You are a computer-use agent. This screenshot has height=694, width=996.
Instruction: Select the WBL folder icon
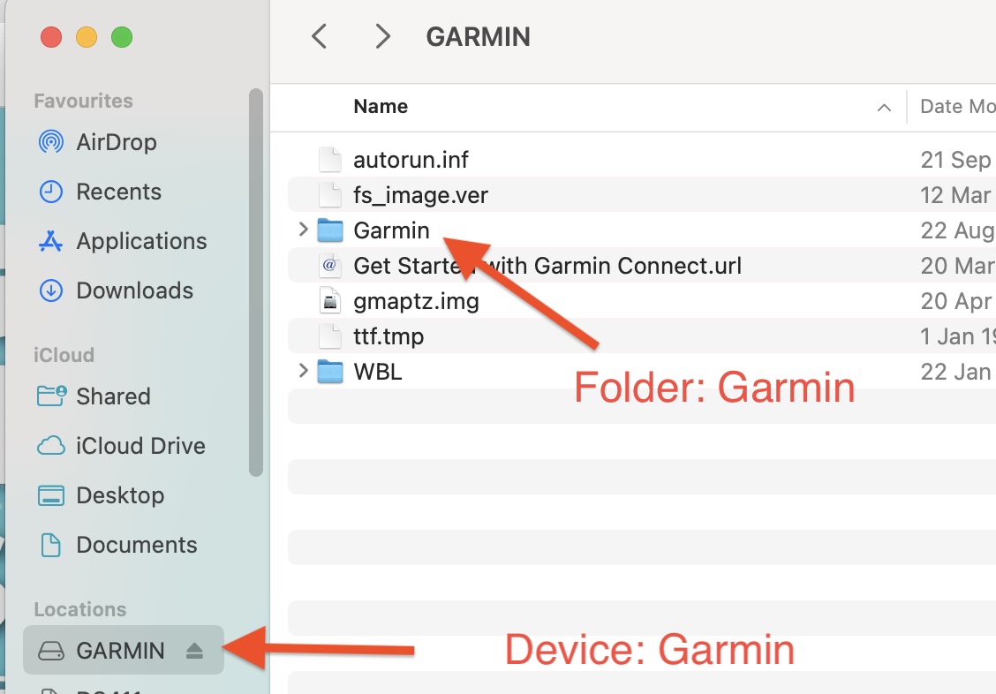coord(329,372)
